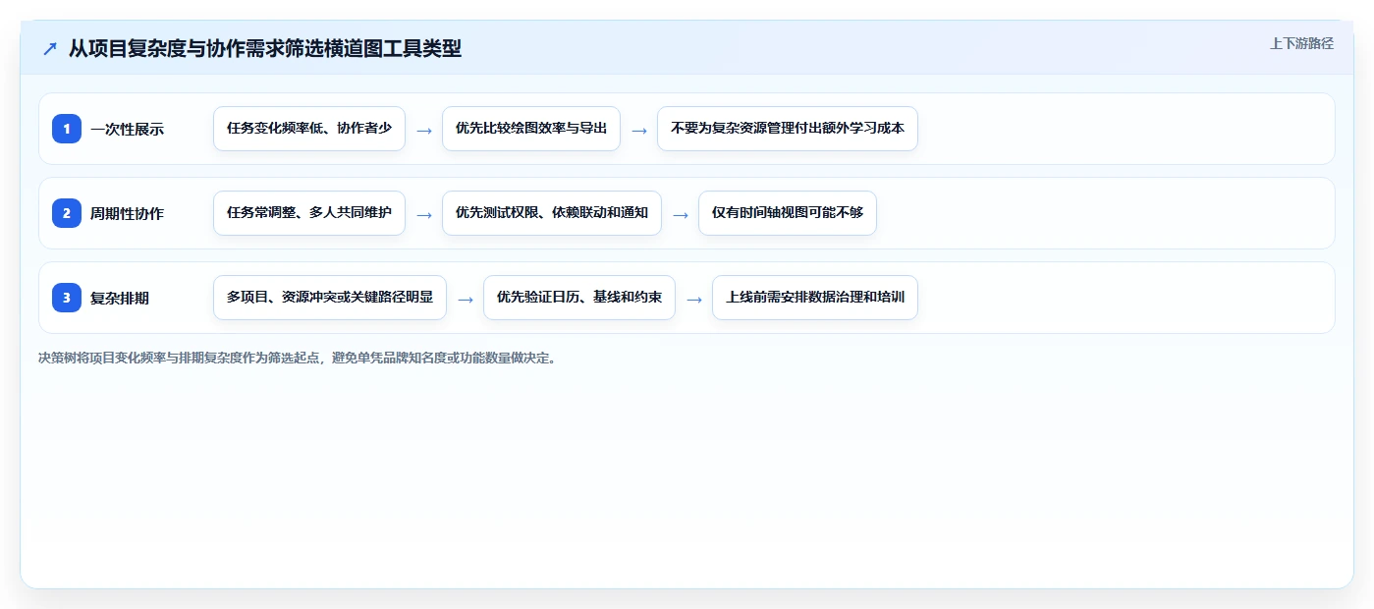Click the 不要为复杂资源管理付出额外学习成本 box

pyautogui.click(x=788, y=129)
